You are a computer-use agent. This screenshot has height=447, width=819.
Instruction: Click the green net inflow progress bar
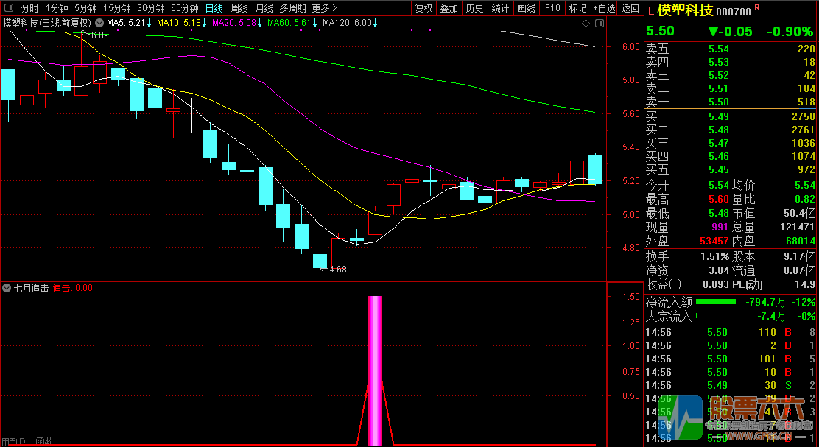715,301
